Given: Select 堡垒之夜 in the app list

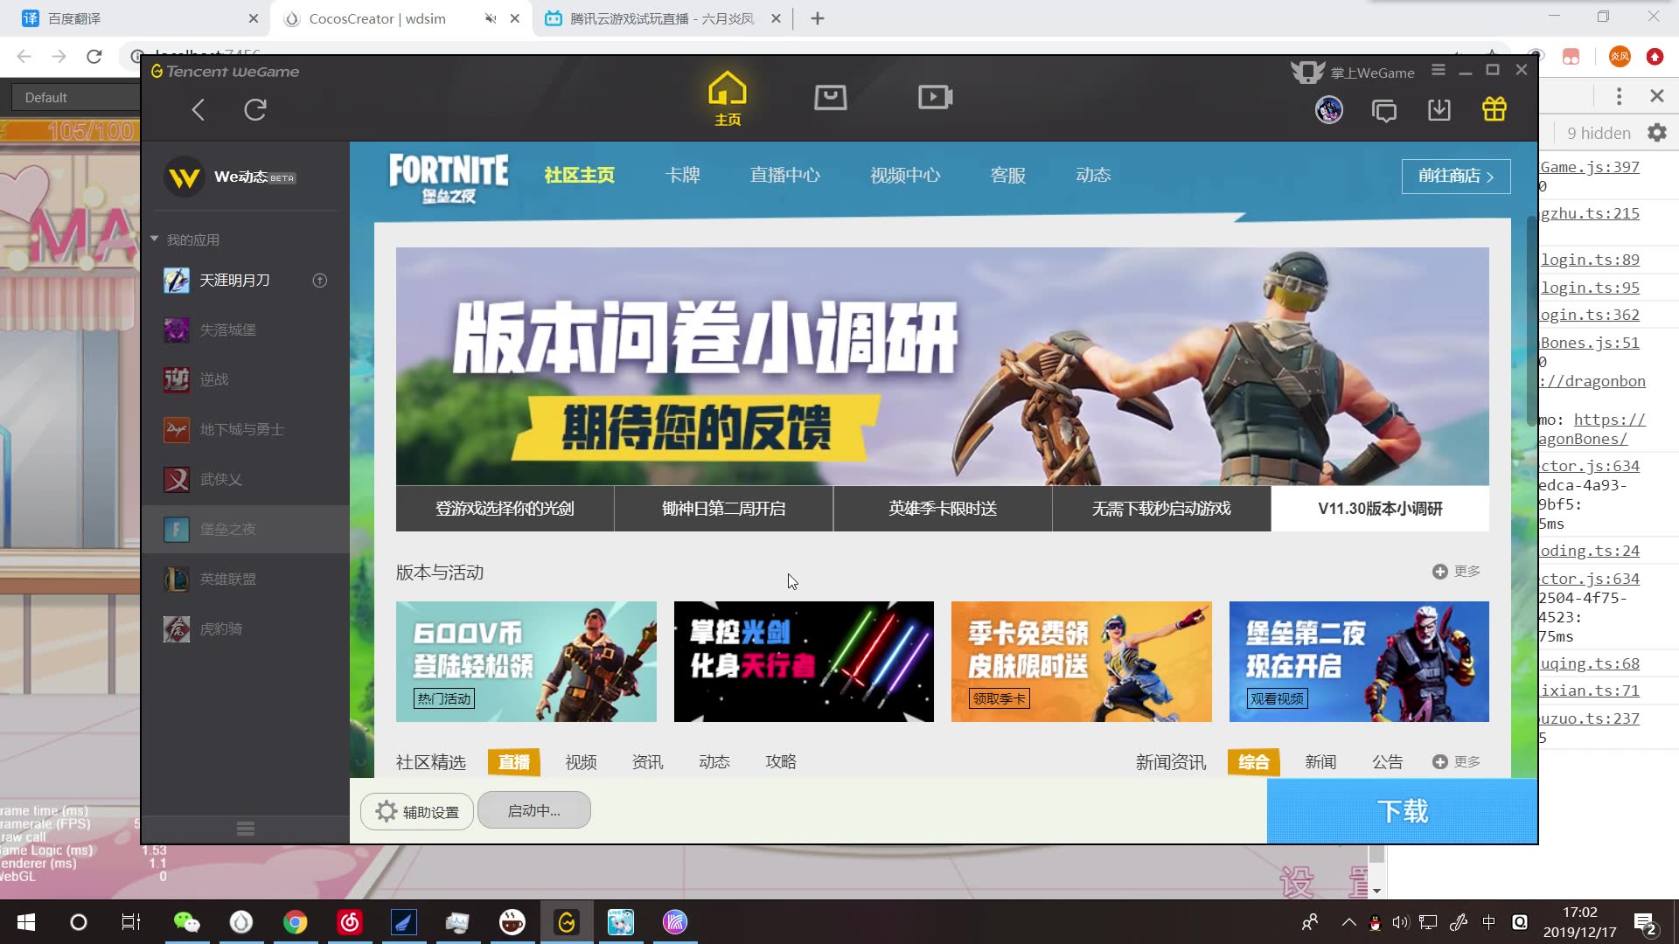Looking at the screenshot, I should [x=245, y=530].
